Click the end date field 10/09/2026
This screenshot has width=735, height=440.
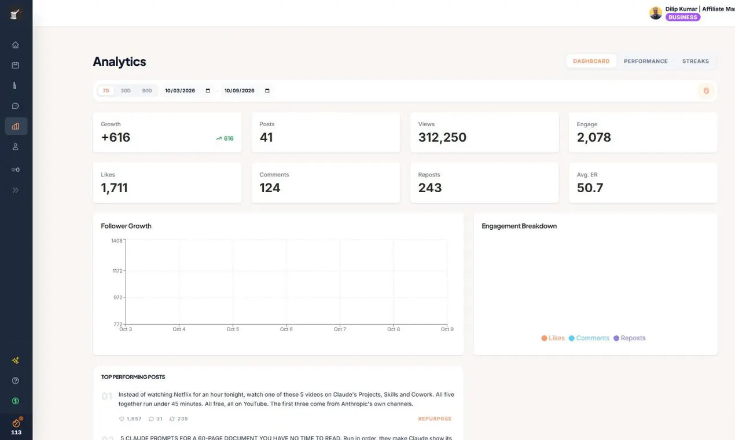[x=247, y=91]
